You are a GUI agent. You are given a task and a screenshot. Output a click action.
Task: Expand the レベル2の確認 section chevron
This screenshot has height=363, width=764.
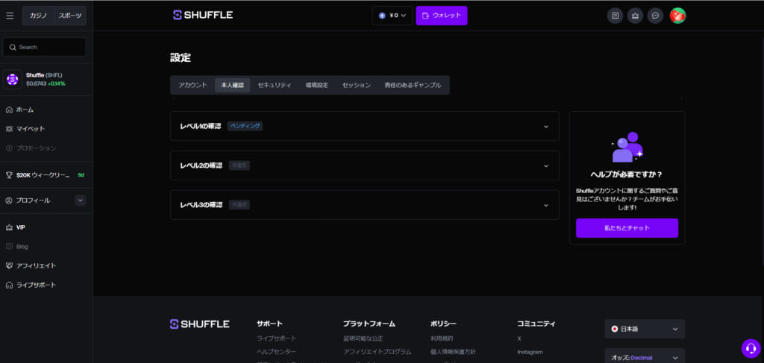545,165
